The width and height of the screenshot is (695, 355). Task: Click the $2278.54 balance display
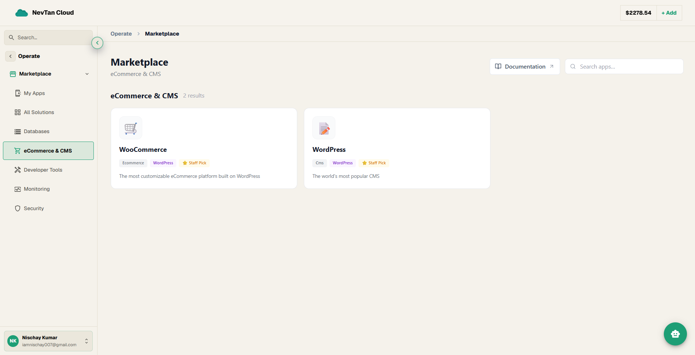tap(639, 13)
